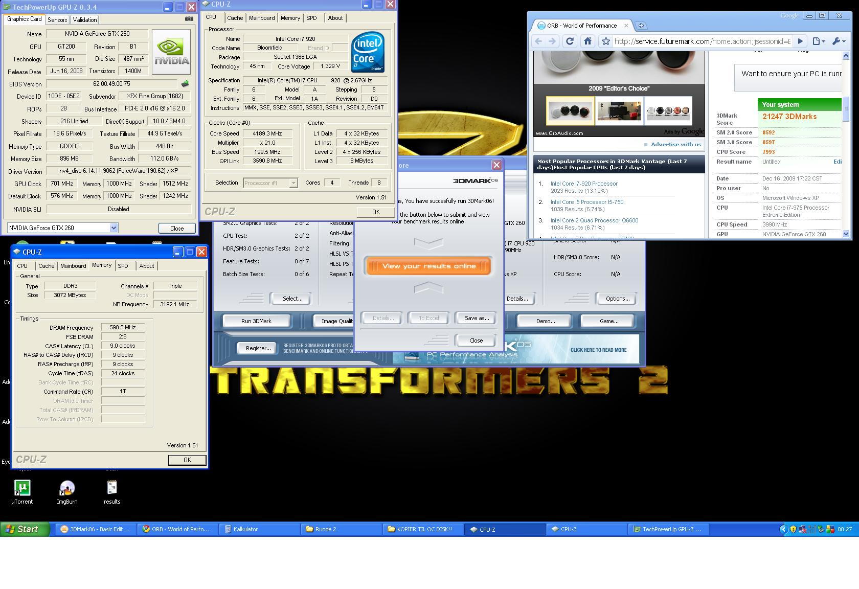Screen dimensions: 859x589
Task: Click the Chrome page scroll-up arrow
Action: 845,55
